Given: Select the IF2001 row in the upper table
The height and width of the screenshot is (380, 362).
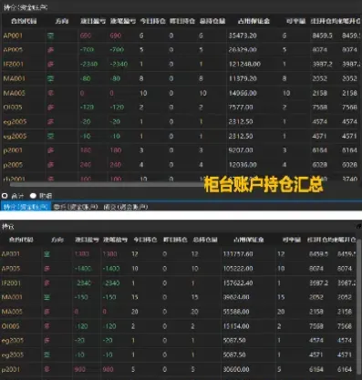Looking at the screenshot, I should pyautogui.click(x=181, y=64).
